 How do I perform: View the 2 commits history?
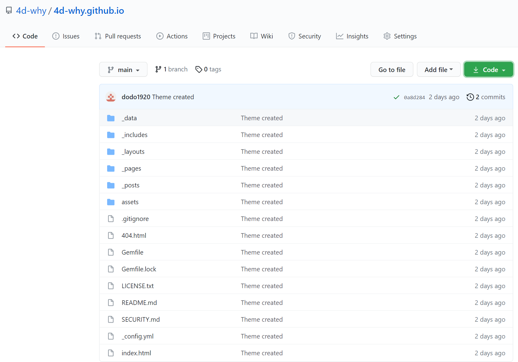[x=486, y=97]
